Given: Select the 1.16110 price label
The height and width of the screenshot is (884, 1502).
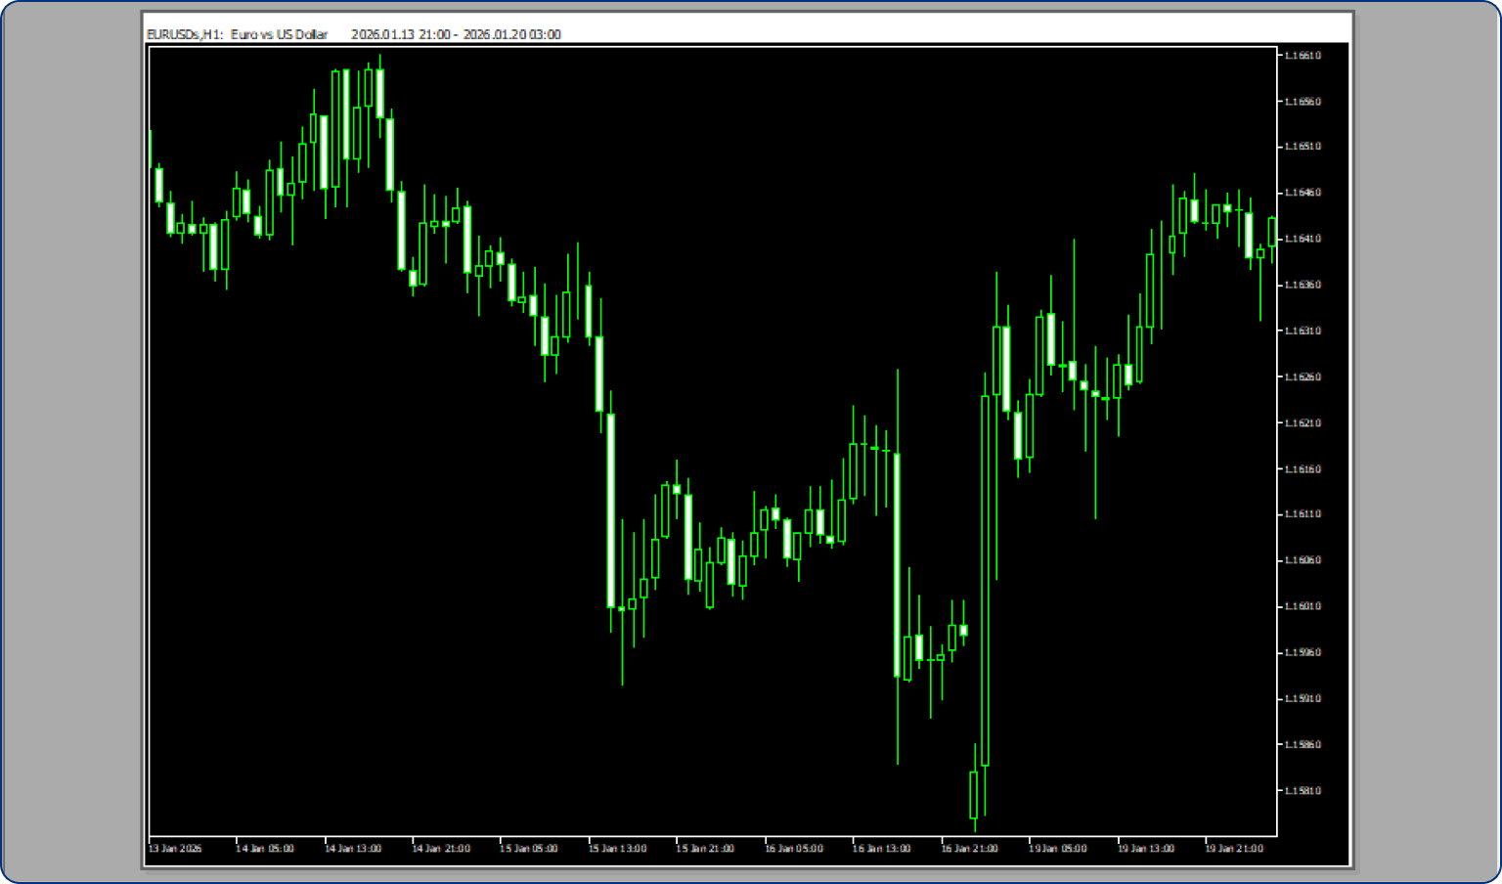Looking at the screenshot, I should [1302, 514].
